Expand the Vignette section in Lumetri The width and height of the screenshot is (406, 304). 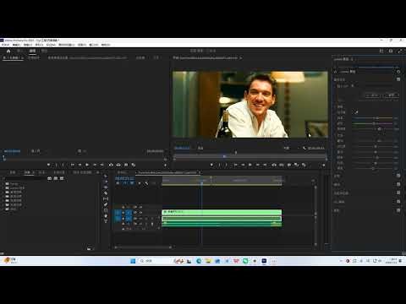[337, 210]
